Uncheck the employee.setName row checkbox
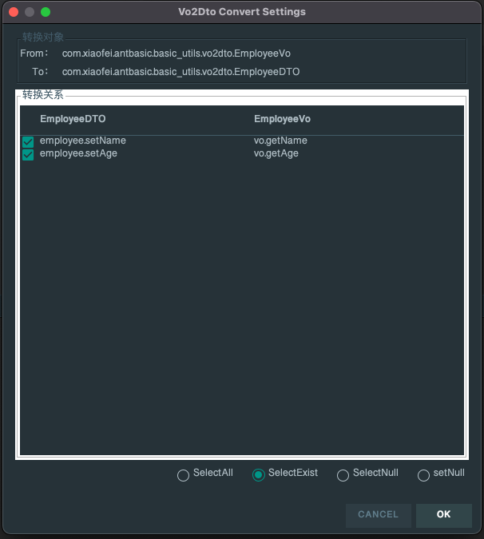Screen dimensions: 484x539 28,142
